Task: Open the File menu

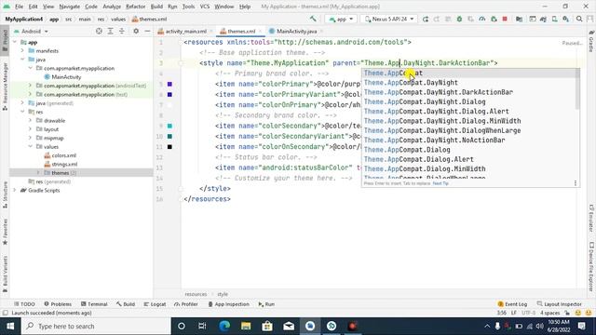Action: (x=19, y=7)
